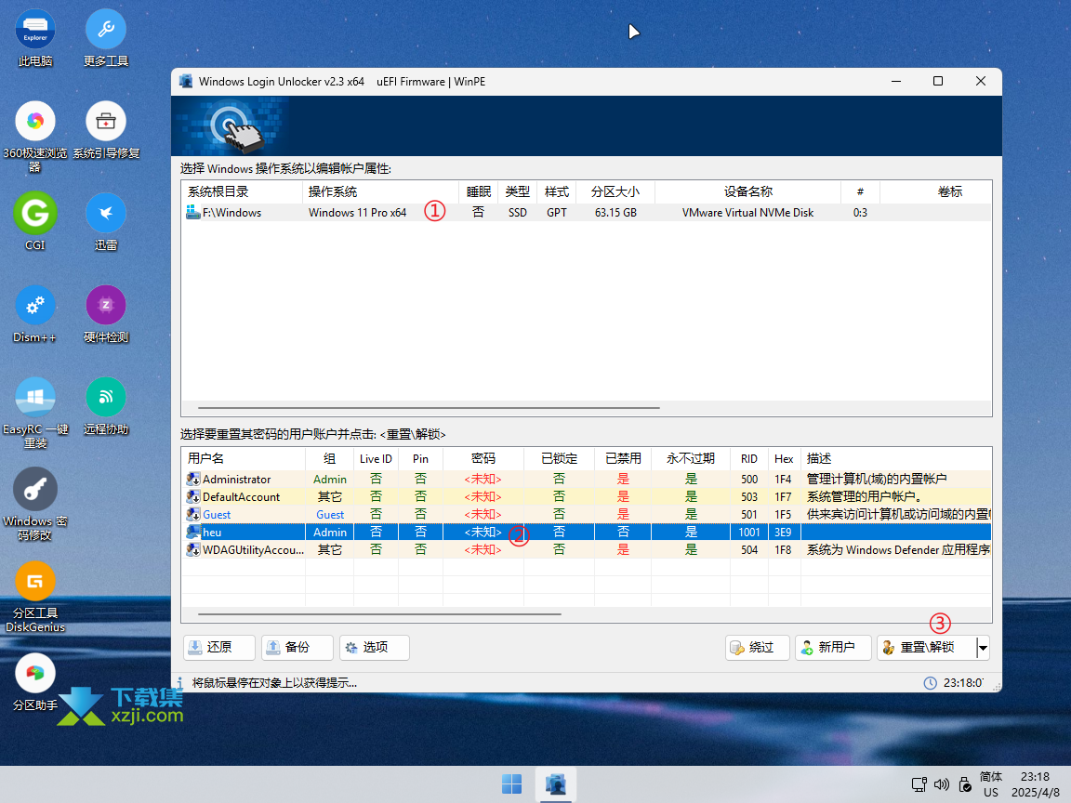Open the boot repair (系统引导修复) icon
Image resolution: width=1071 pixels, height=803 pixels.
106,122
